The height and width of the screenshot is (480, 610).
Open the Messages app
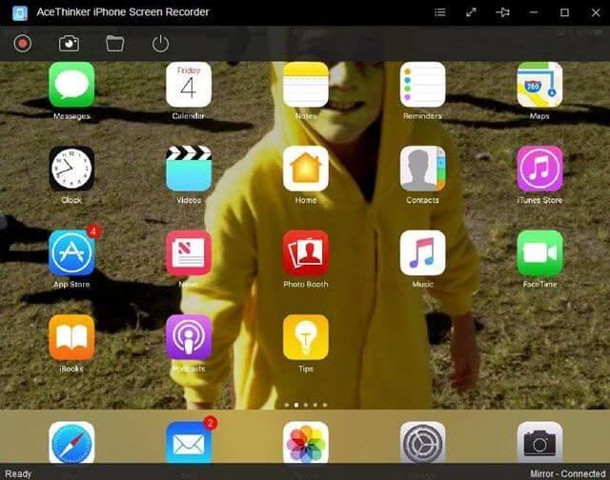coord(71,85)
